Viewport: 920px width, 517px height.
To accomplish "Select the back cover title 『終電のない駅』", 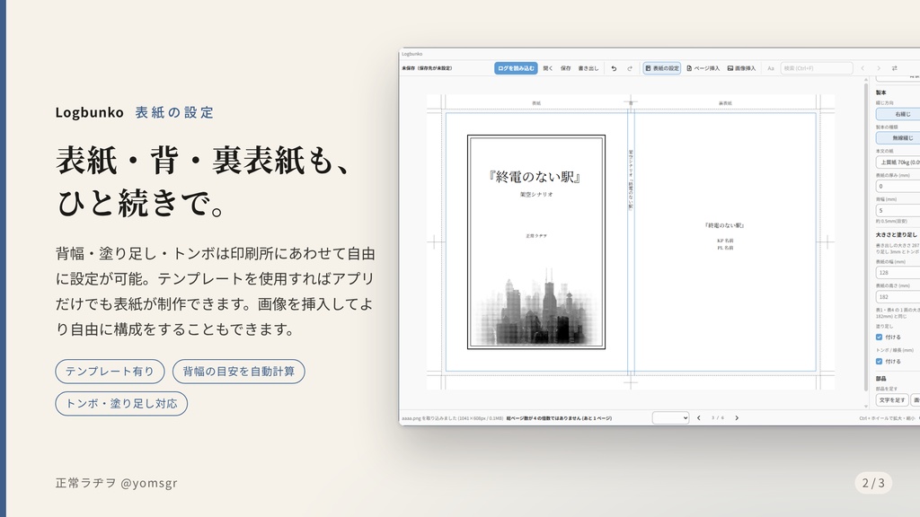I will coord(725,225).
